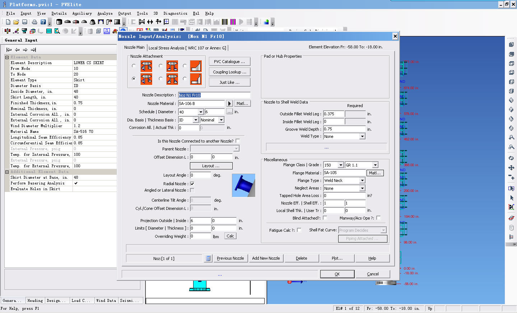Uncheck the Radial Nozzle checkbox
This screenshot has height=313, width=517.
coord(192,184)
